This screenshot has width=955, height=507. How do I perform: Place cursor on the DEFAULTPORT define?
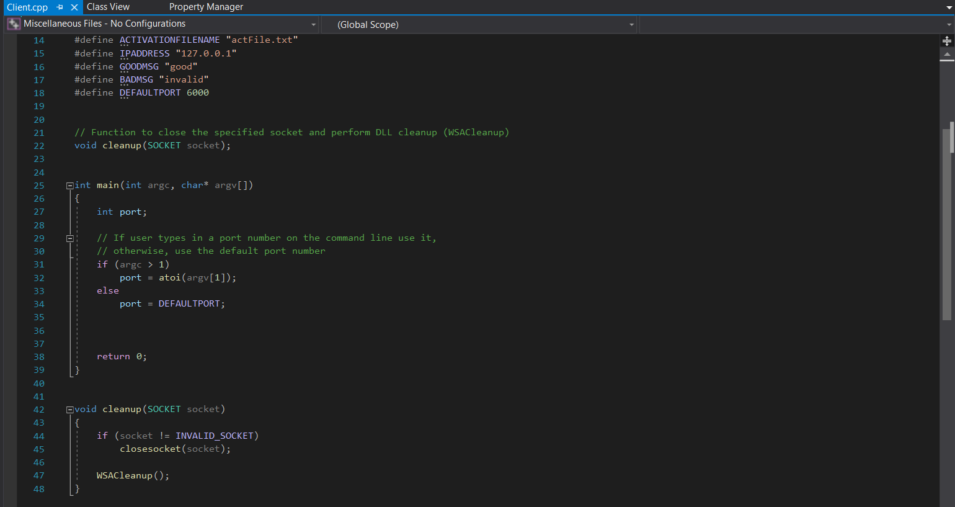151,92
